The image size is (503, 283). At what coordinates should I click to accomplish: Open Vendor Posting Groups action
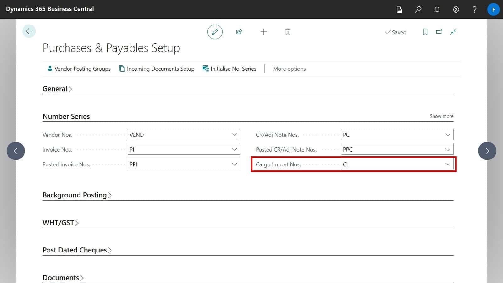(x=79, y=69)
